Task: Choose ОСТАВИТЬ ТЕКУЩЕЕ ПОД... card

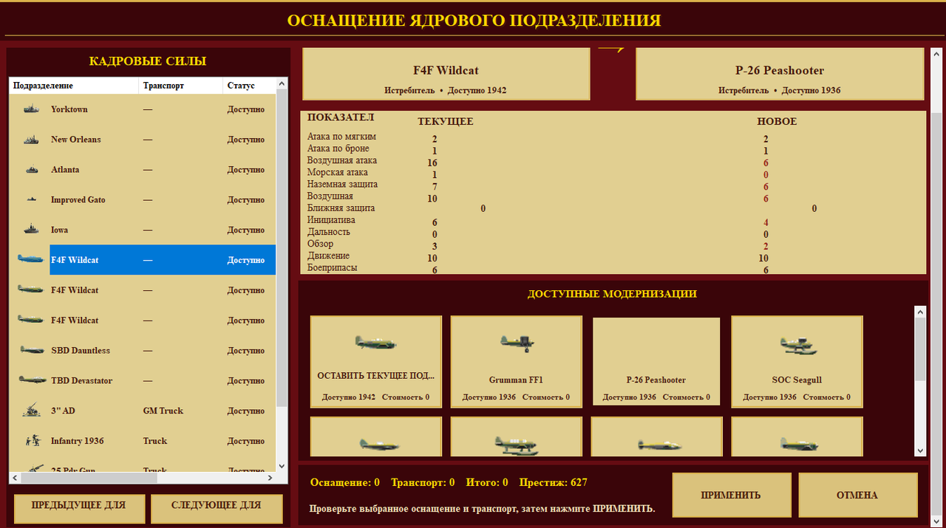Action: tap(375, 362)
